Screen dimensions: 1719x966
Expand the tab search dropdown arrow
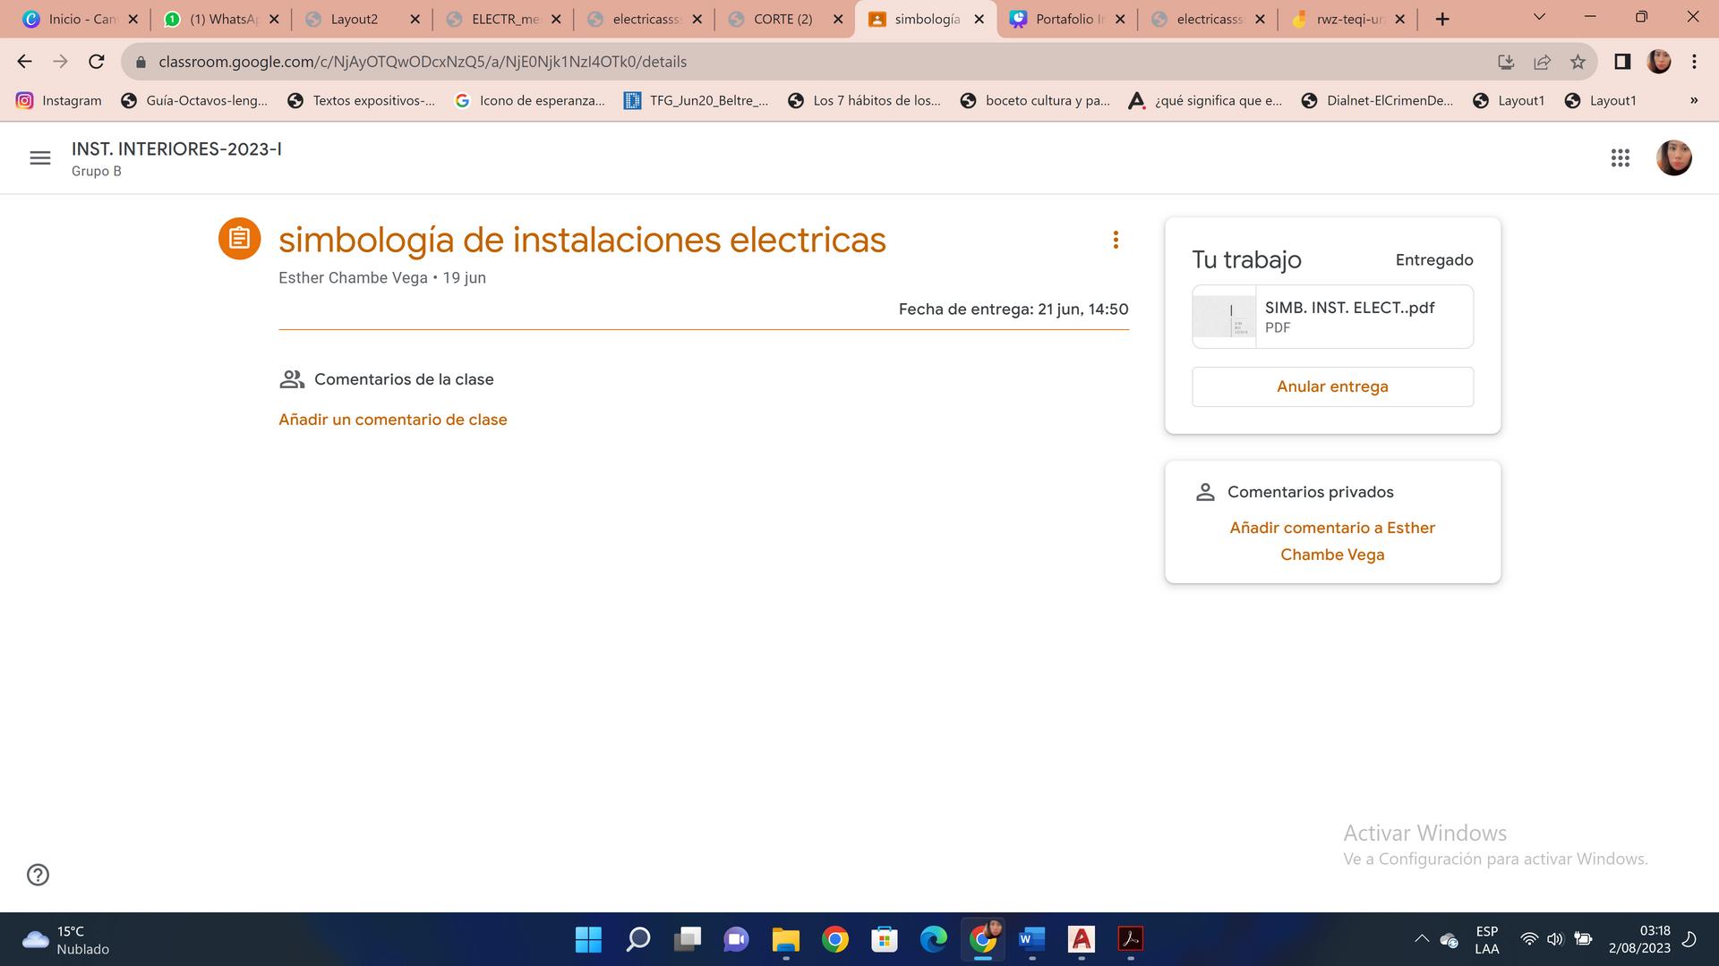[x=1539, y=17]
